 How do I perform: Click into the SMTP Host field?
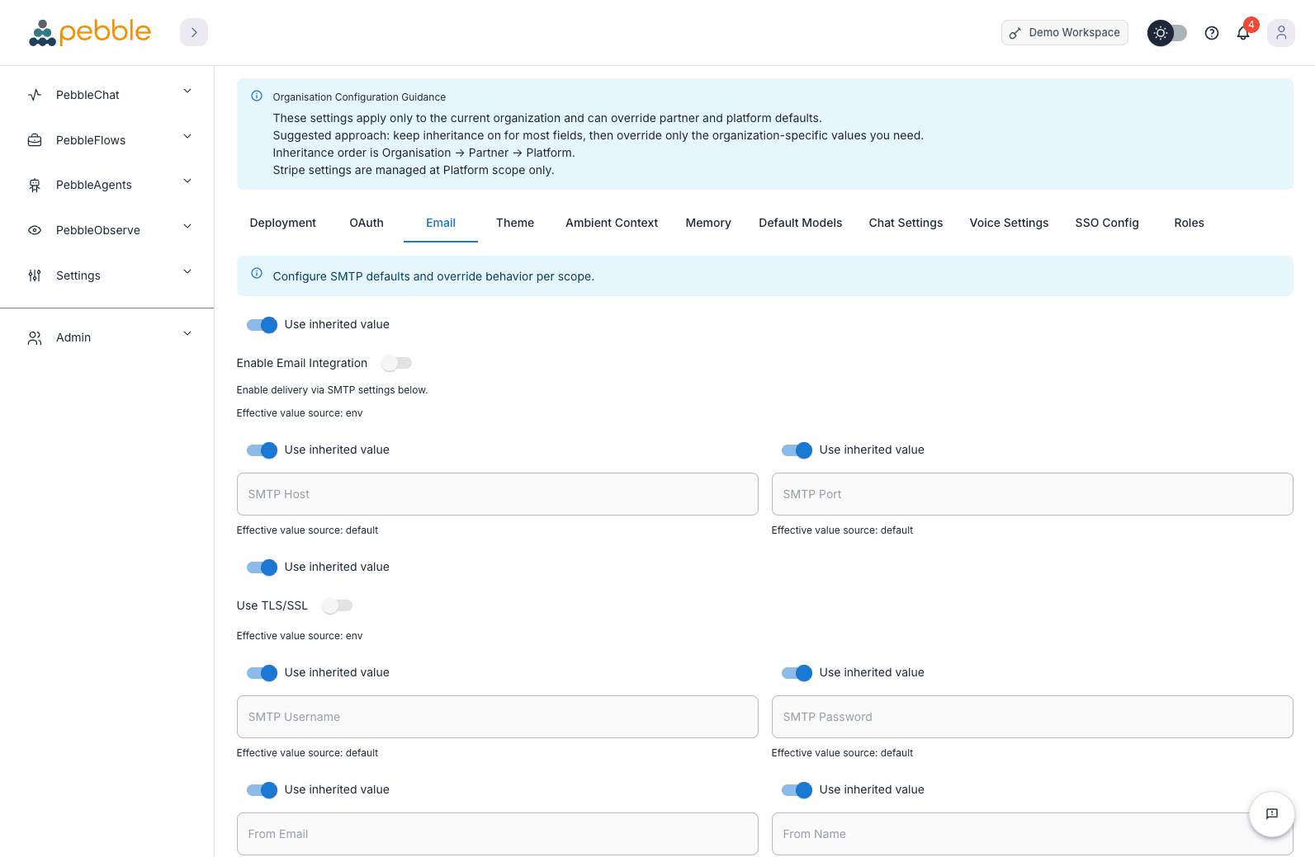(x=497, y=494)
